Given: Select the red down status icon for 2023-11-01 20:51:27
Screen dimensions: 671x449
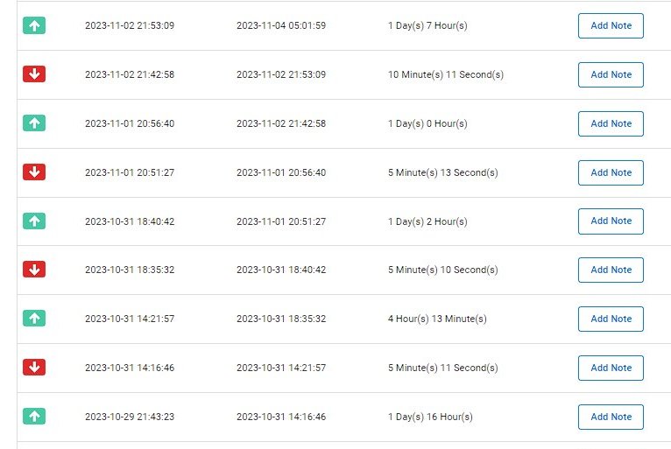Looking at the screenshot, I should (34, 172).
